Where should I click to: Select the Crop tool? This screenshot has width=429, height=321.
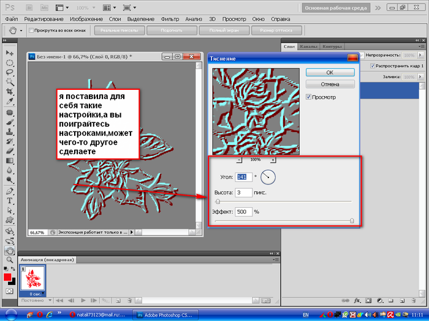pos(10,92)
